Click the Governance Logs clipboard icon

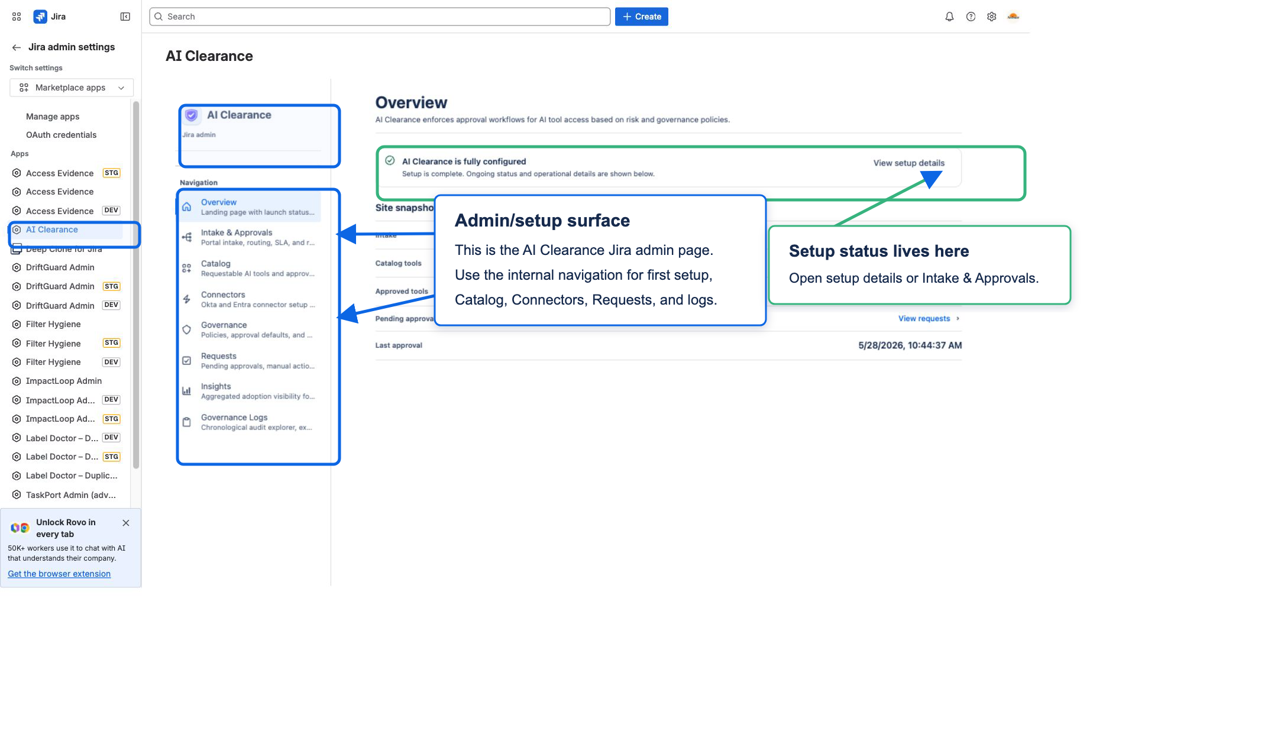tap(187, 422)
